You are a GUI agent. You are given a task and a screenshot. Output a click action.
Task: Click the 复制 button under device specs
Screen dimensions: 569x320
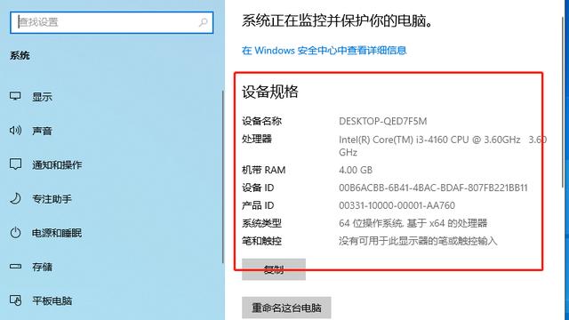[274, 269]
